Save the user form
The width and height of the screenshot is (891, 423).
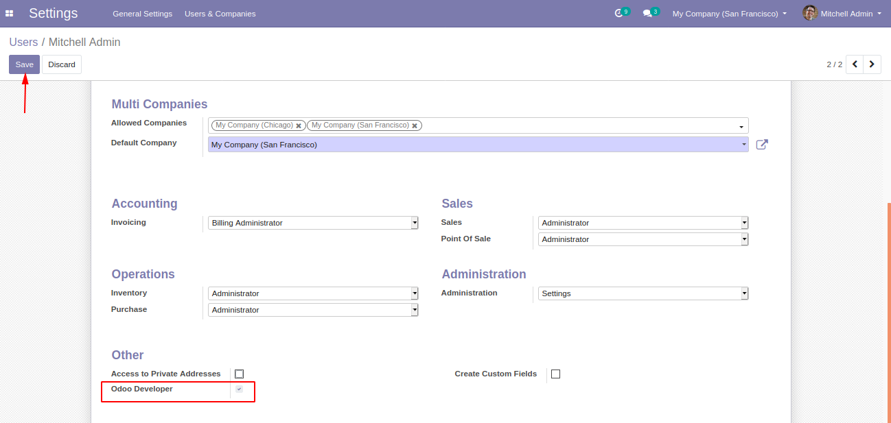(24, 64)
